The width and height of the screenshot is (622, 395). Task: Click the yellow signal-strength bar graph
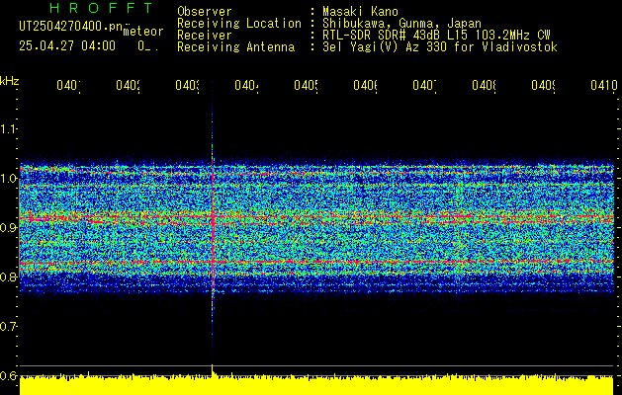[316, 385]
